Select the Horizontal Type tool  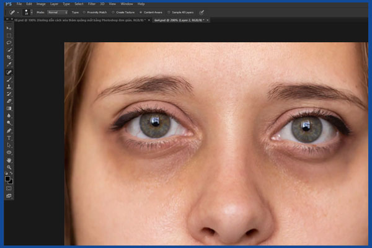pos(9,137)
